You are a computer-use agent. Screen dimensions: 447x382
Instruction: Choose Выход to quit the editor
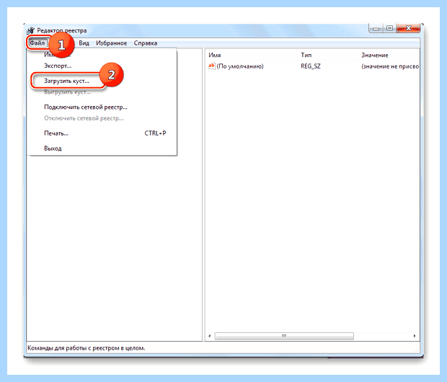click(x=53, y=148)
